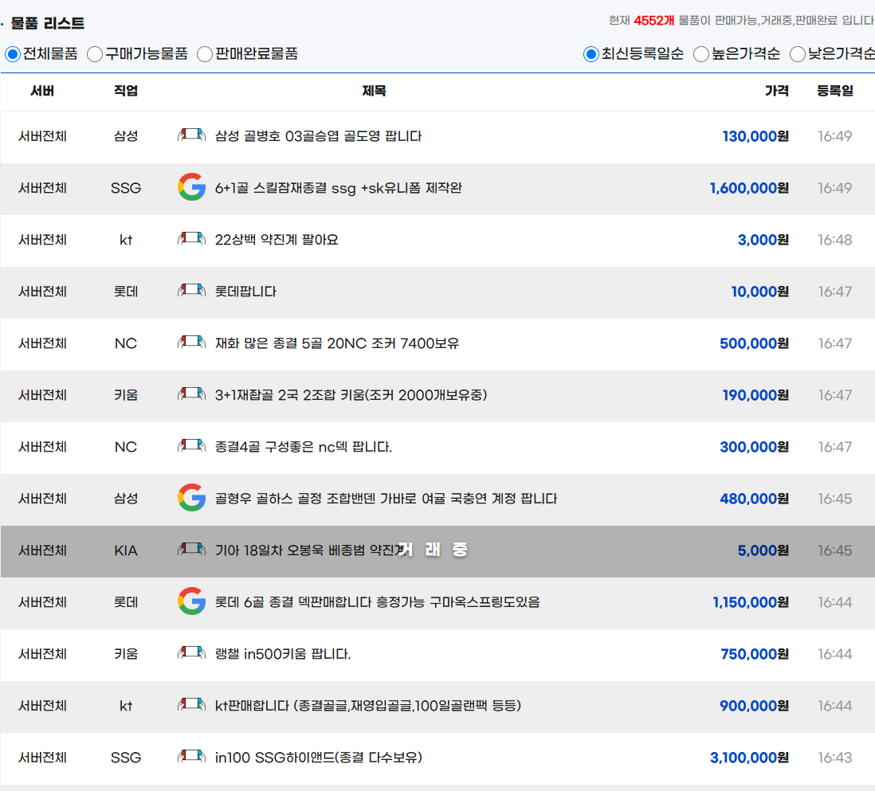Select the 구매가능물품 radio filter
Image resolution: width=875 pixels, height=791 pixels.
[x=95, y=54]
